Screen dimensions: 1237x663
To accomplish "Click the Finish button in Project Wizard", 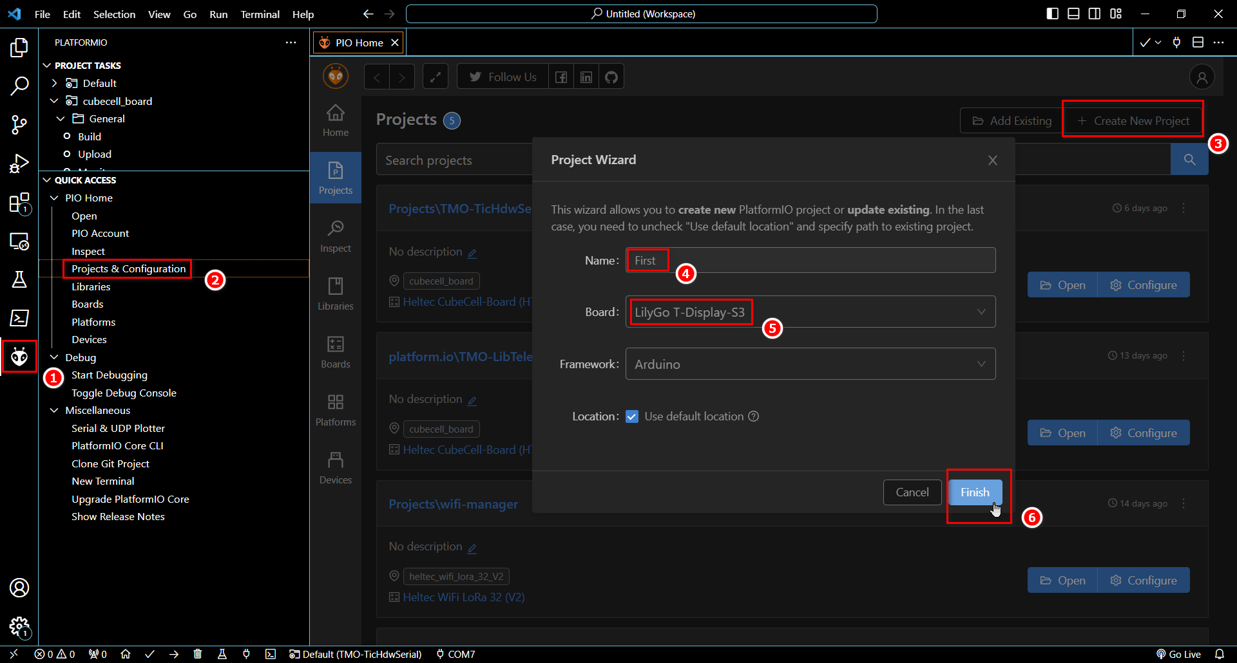I will coord(975,492).
